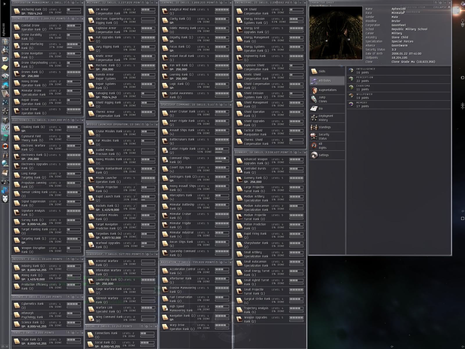Click Drone Interfacing training progress bar
Viewport: 465px width, 349px height.
(x=74, y=47)
